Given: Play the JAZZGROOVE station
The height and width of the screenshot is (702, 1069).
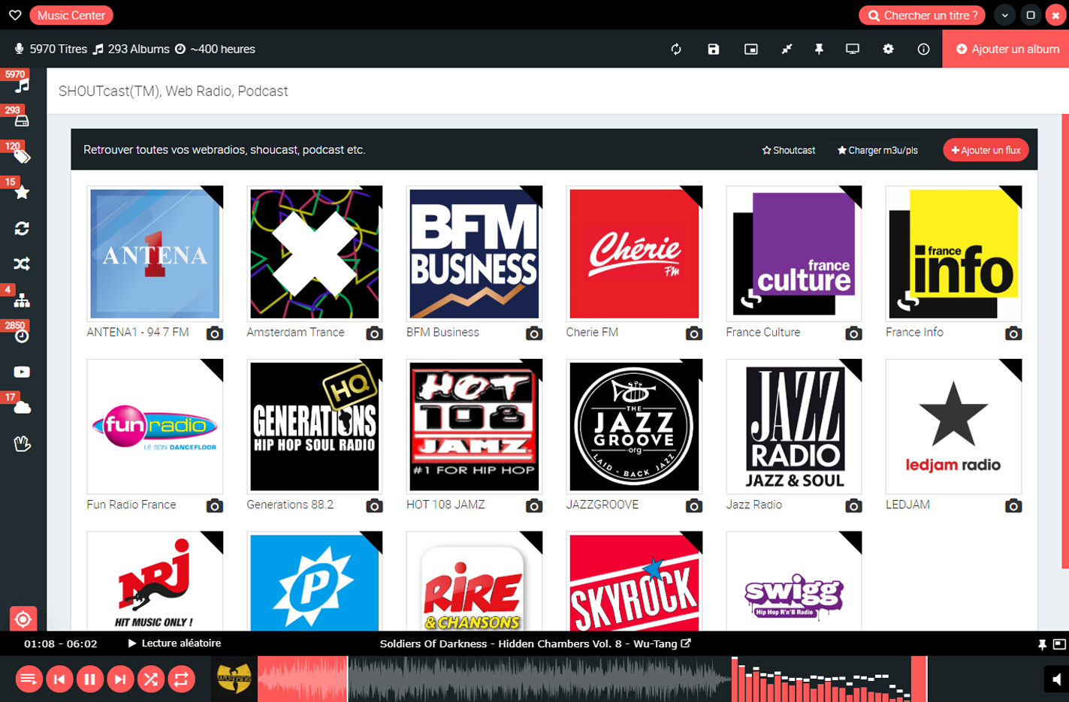Looking at the screenshot, I should 634,426.
